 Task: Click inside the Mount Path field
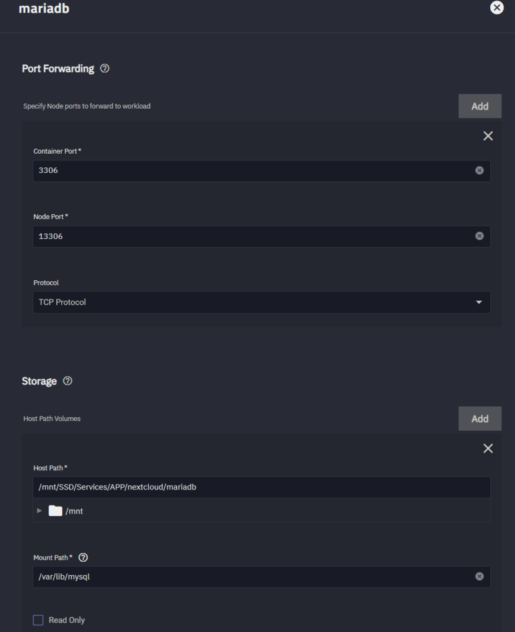[247, 576]
